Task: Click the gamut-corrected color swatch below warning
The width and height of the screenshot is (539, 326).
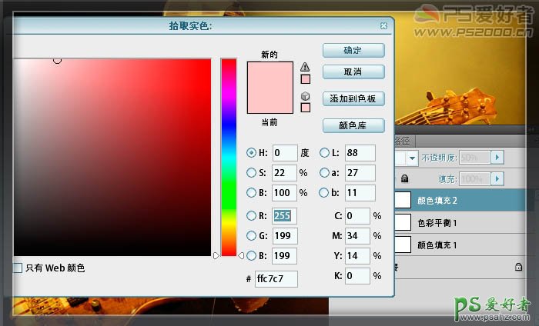Action: (305, 78)
